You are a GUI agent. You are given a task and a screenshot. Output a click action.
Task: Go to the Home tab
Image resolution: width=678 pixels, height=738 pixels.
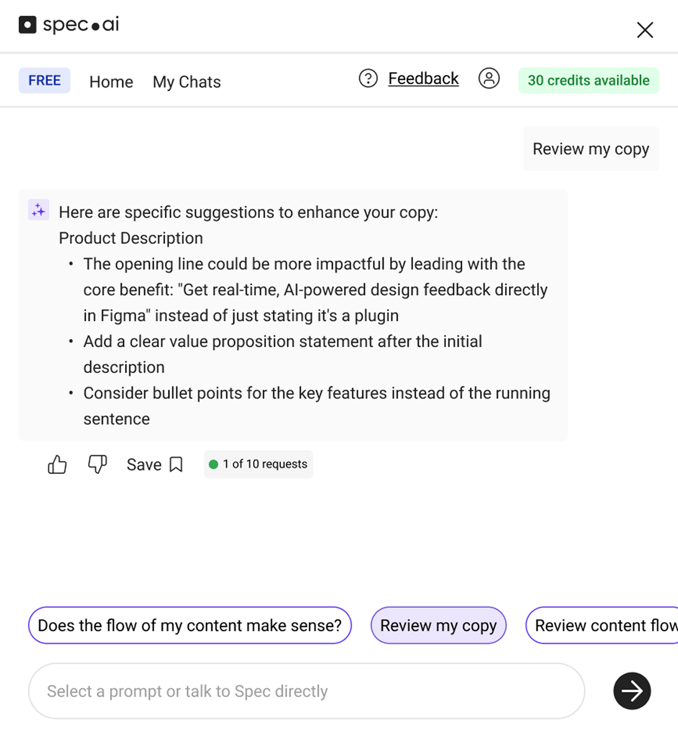pyautogui.click(x=111, y=82)
